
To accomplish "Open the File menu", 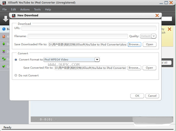I will tap(4, 9).
